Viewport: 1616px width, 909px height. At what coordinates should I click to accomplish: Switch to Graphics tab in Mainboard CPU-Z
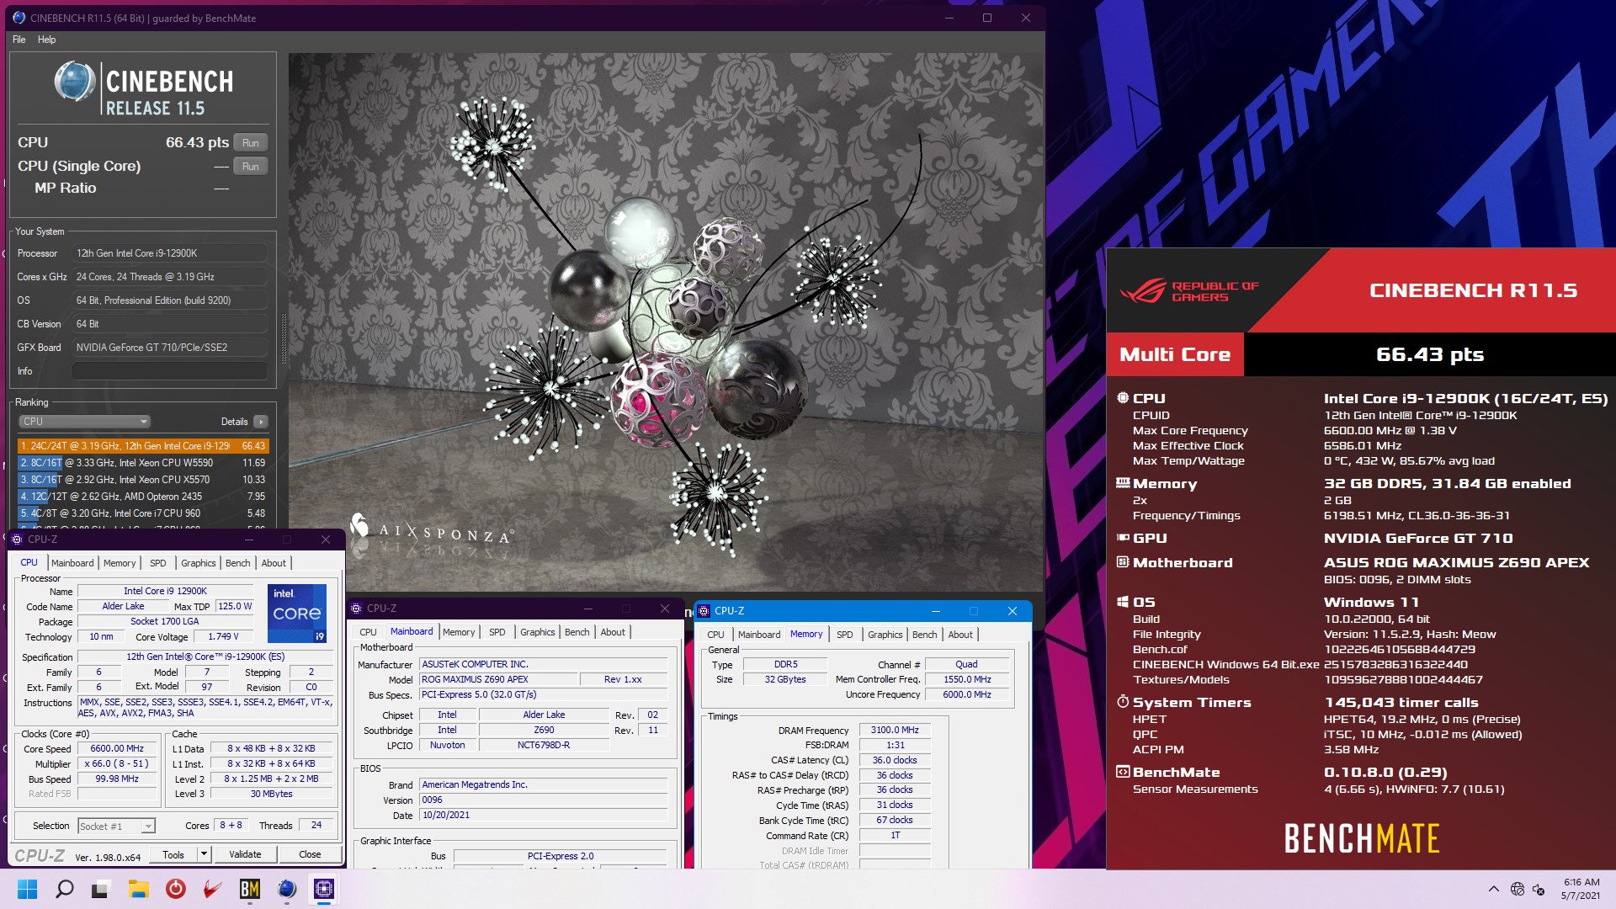click(537, 632)
